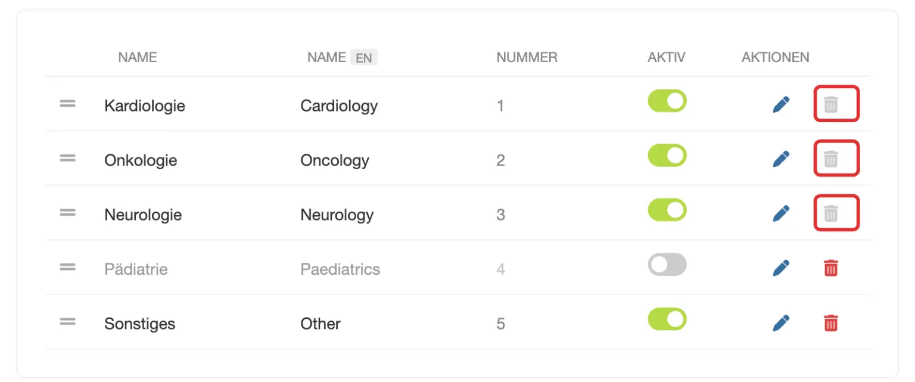Delete the Sonstiges entry with the trash icon
Viewport: 915px width, 382px height.
[830, 323]
